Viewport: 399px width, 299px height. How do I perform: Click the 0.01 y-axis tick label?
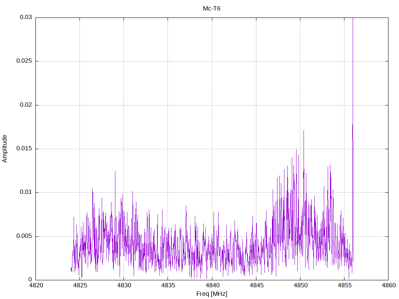click(x=26, y=192)
